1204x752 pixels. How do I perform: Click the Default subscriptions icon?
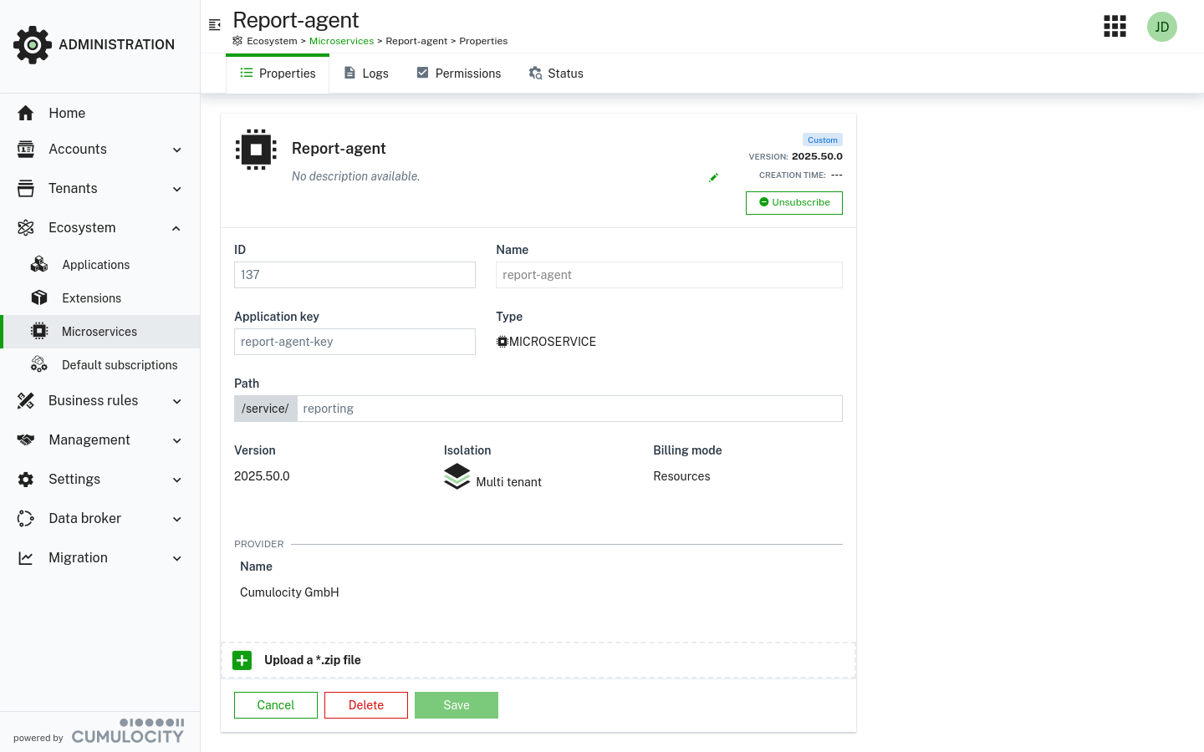(39, 364)
